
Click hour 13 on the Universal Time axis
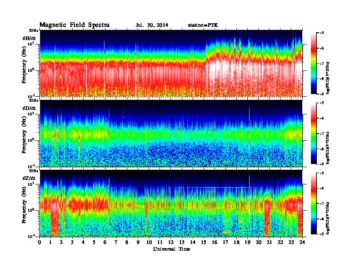tap(182, 243)
